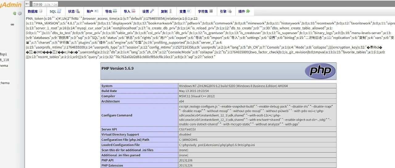Select the database ending in 8_118
395x168 pixels.
click(5, 60)
